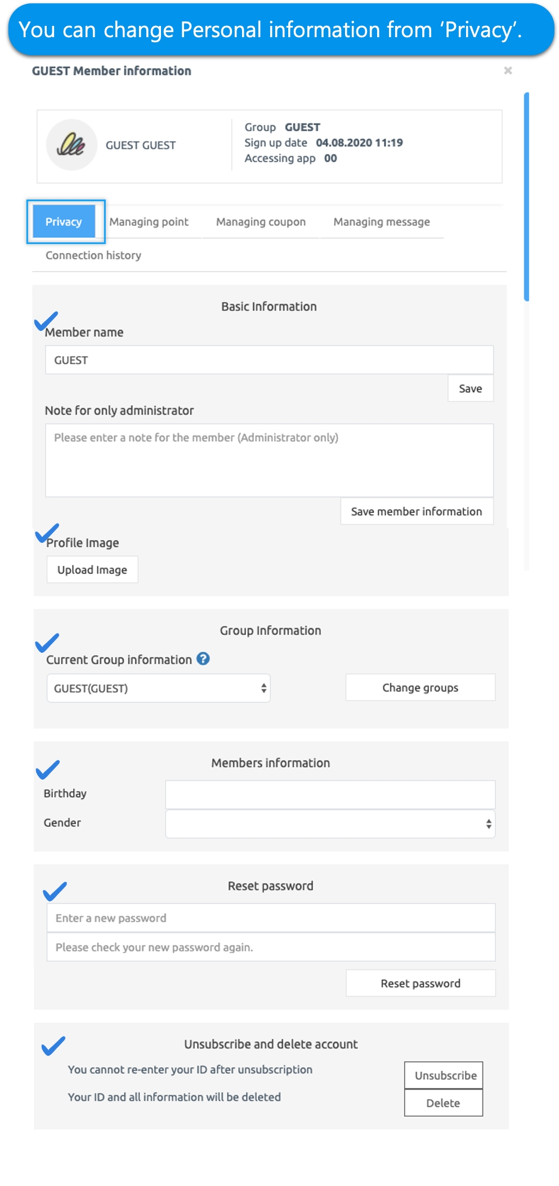Click the Upload Image button

click(92, 570)
